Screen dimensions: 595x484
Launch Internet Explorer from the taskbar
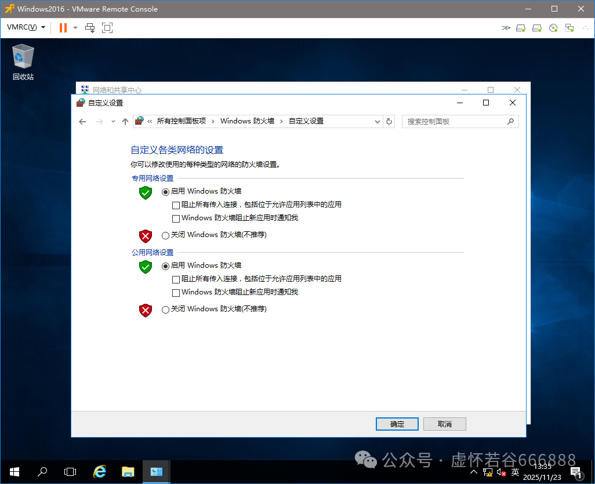(x=99, y=472)
